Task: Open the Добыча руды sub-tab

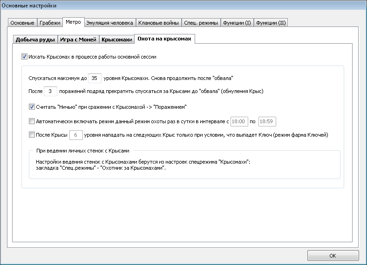Action: coord(35,40)
